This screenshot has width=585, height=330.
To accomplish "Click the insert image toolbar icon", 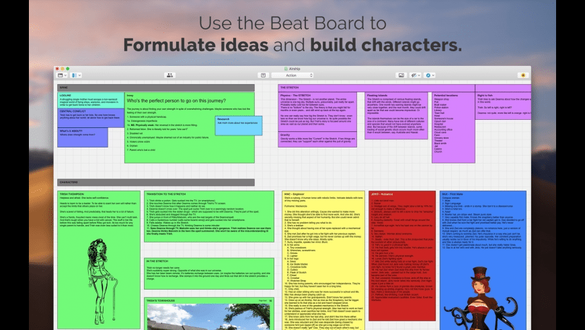I will tap(401, 75).
